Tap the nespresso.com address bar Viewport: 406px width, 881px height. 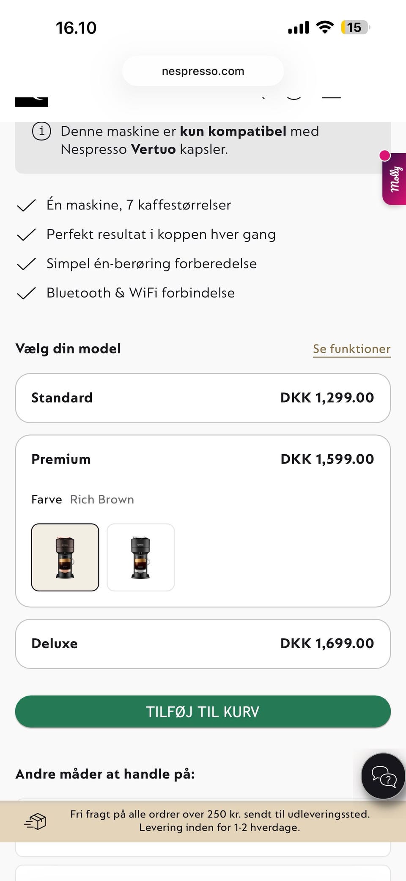(203, 71)
